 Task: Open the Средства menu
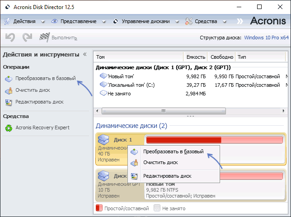[206, 22]
